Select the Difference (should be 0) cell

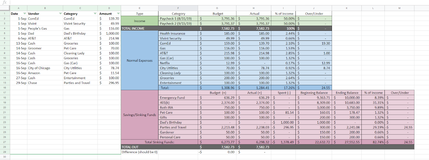pyautogui.click(x=139, y=152)
